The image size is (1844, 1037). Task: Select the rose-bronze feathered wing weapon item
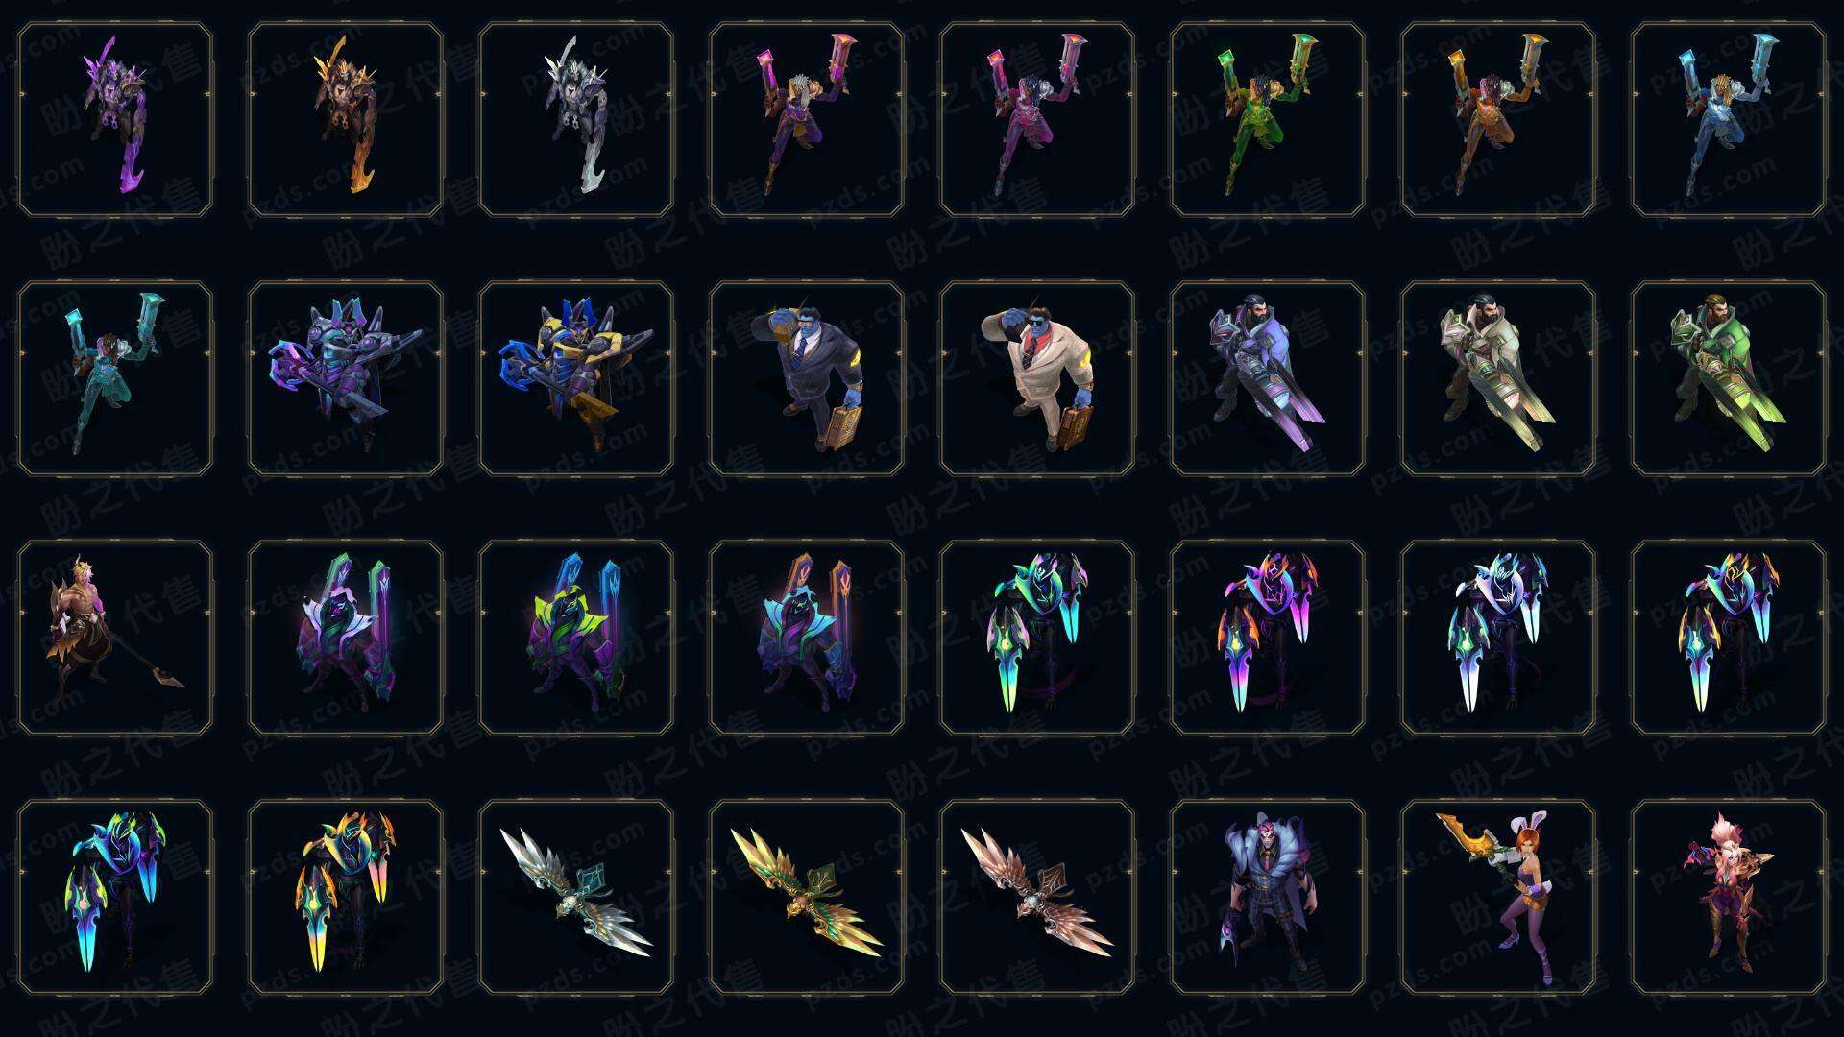pos(1037,897)
